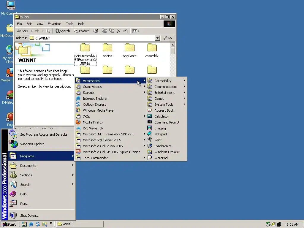Expand the Games submenu
304x228 pixels.
(167, 99)
